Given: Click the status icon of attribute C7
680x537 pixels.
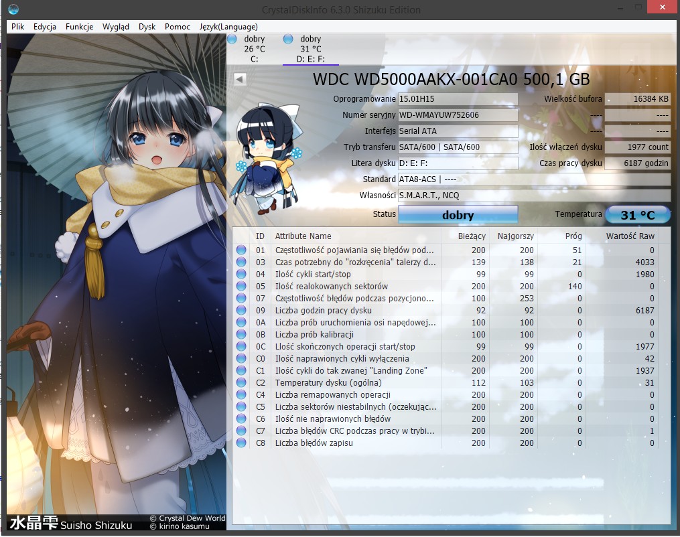Looking at the screenshot, I should (241, 431).
